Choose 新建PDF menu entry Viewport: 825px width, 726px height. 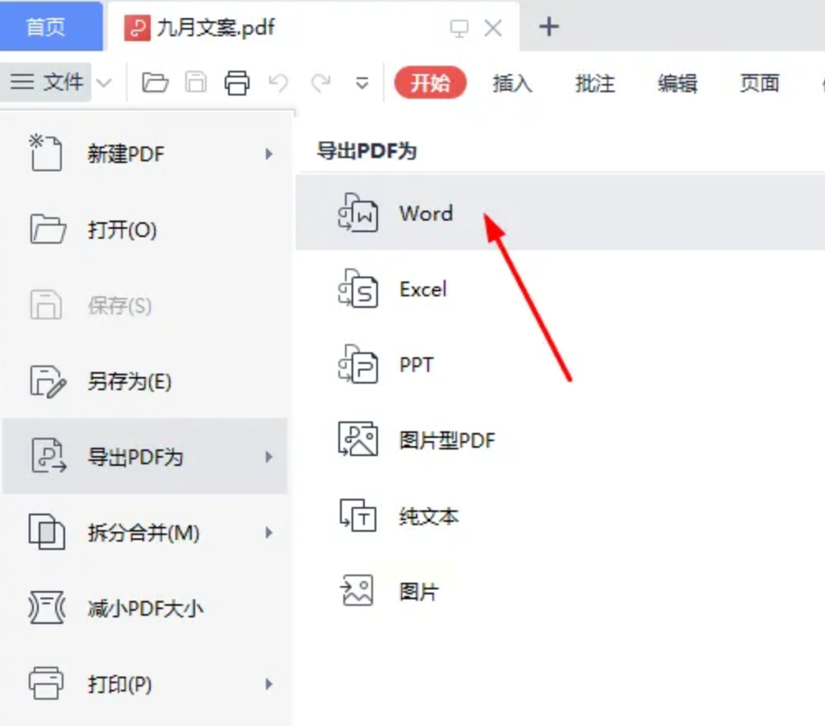pos(145,154)
